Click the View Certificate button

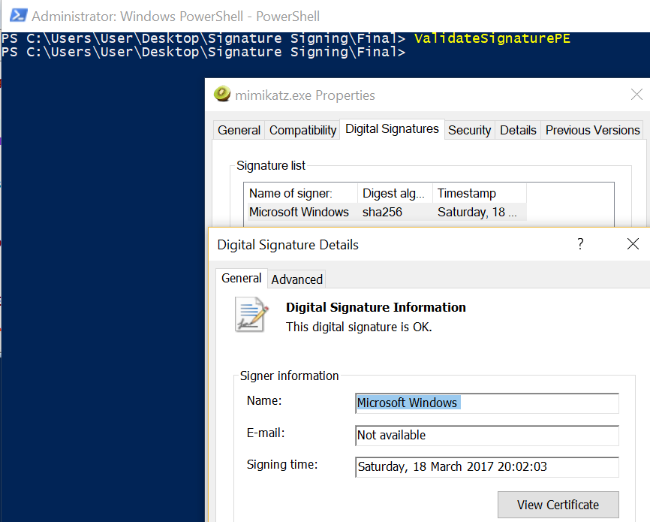pyautogui.click(x=558, y=505)
